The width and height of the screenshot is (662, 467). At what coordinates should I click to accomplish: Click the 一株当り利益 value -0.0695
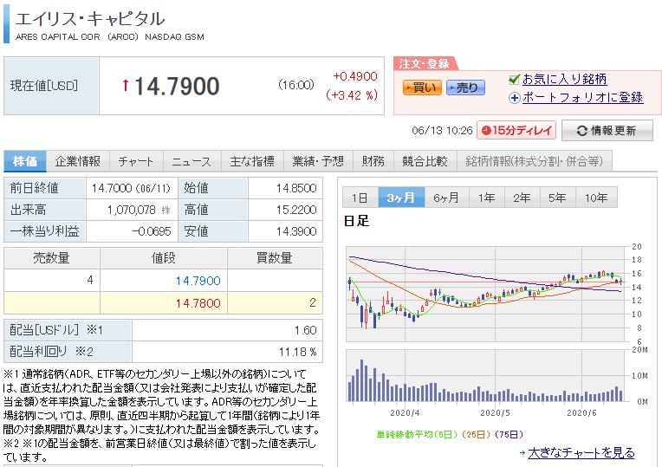pos(152,231)
